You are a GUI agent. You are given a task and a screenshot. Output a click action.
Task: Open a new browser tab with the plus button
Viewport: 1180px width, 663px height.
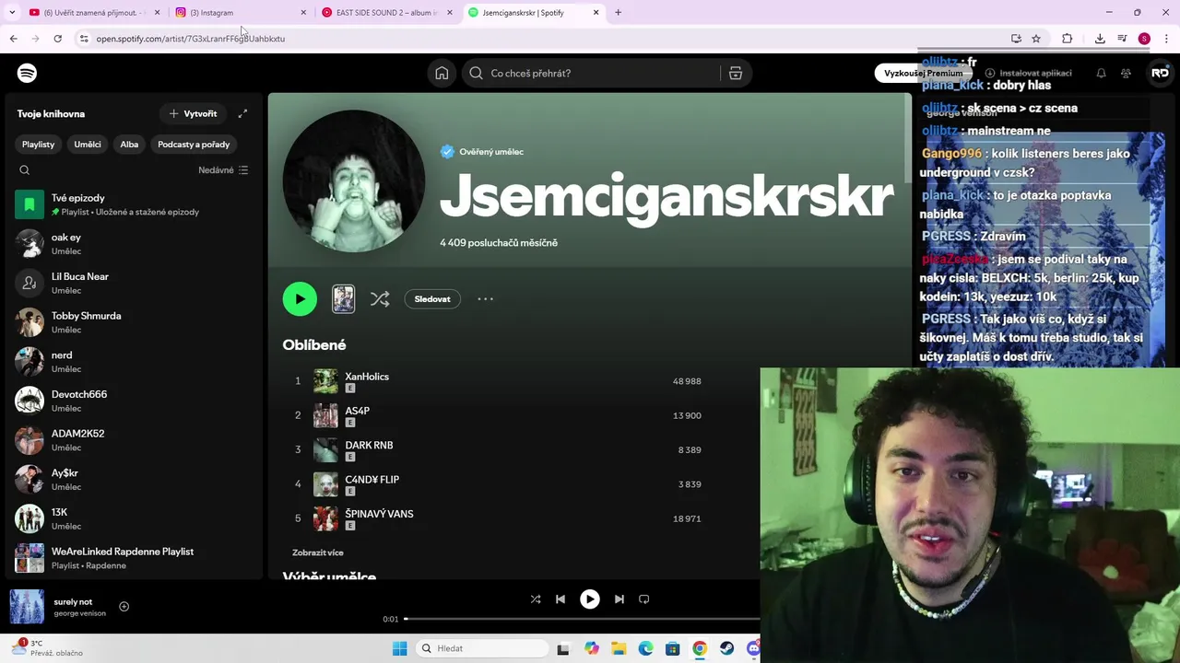(618, 13)
